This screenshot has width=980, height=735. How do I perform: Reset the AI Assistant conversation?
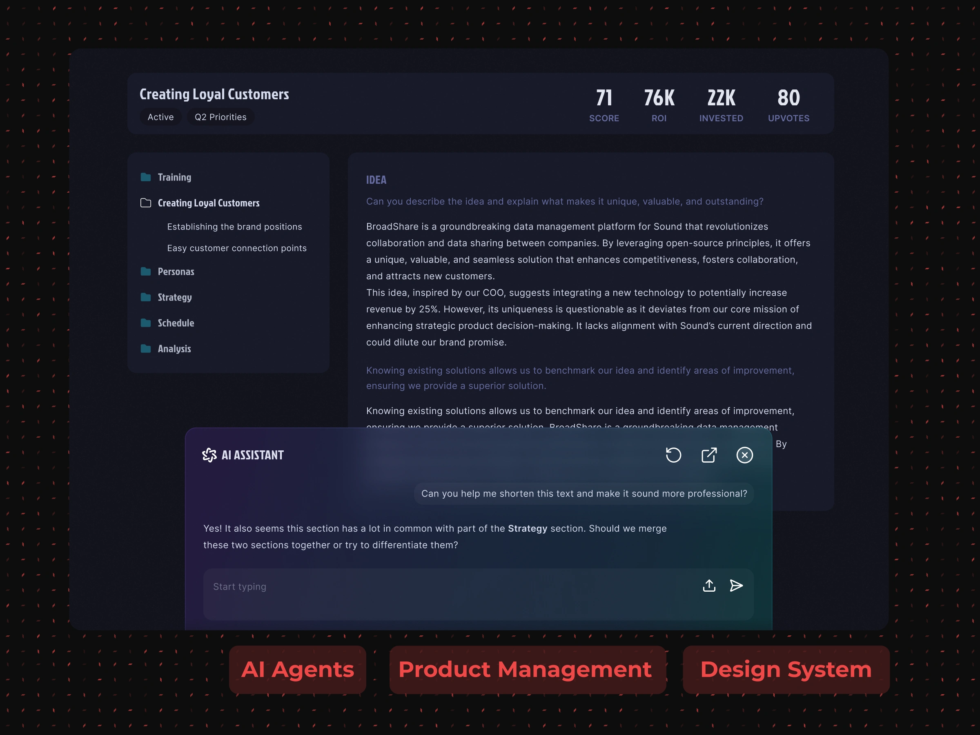[673, 455]
